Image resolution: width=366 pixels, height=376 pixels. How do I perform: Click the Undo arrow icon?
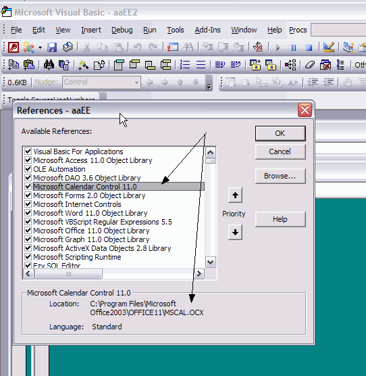[x=137, y=47]
